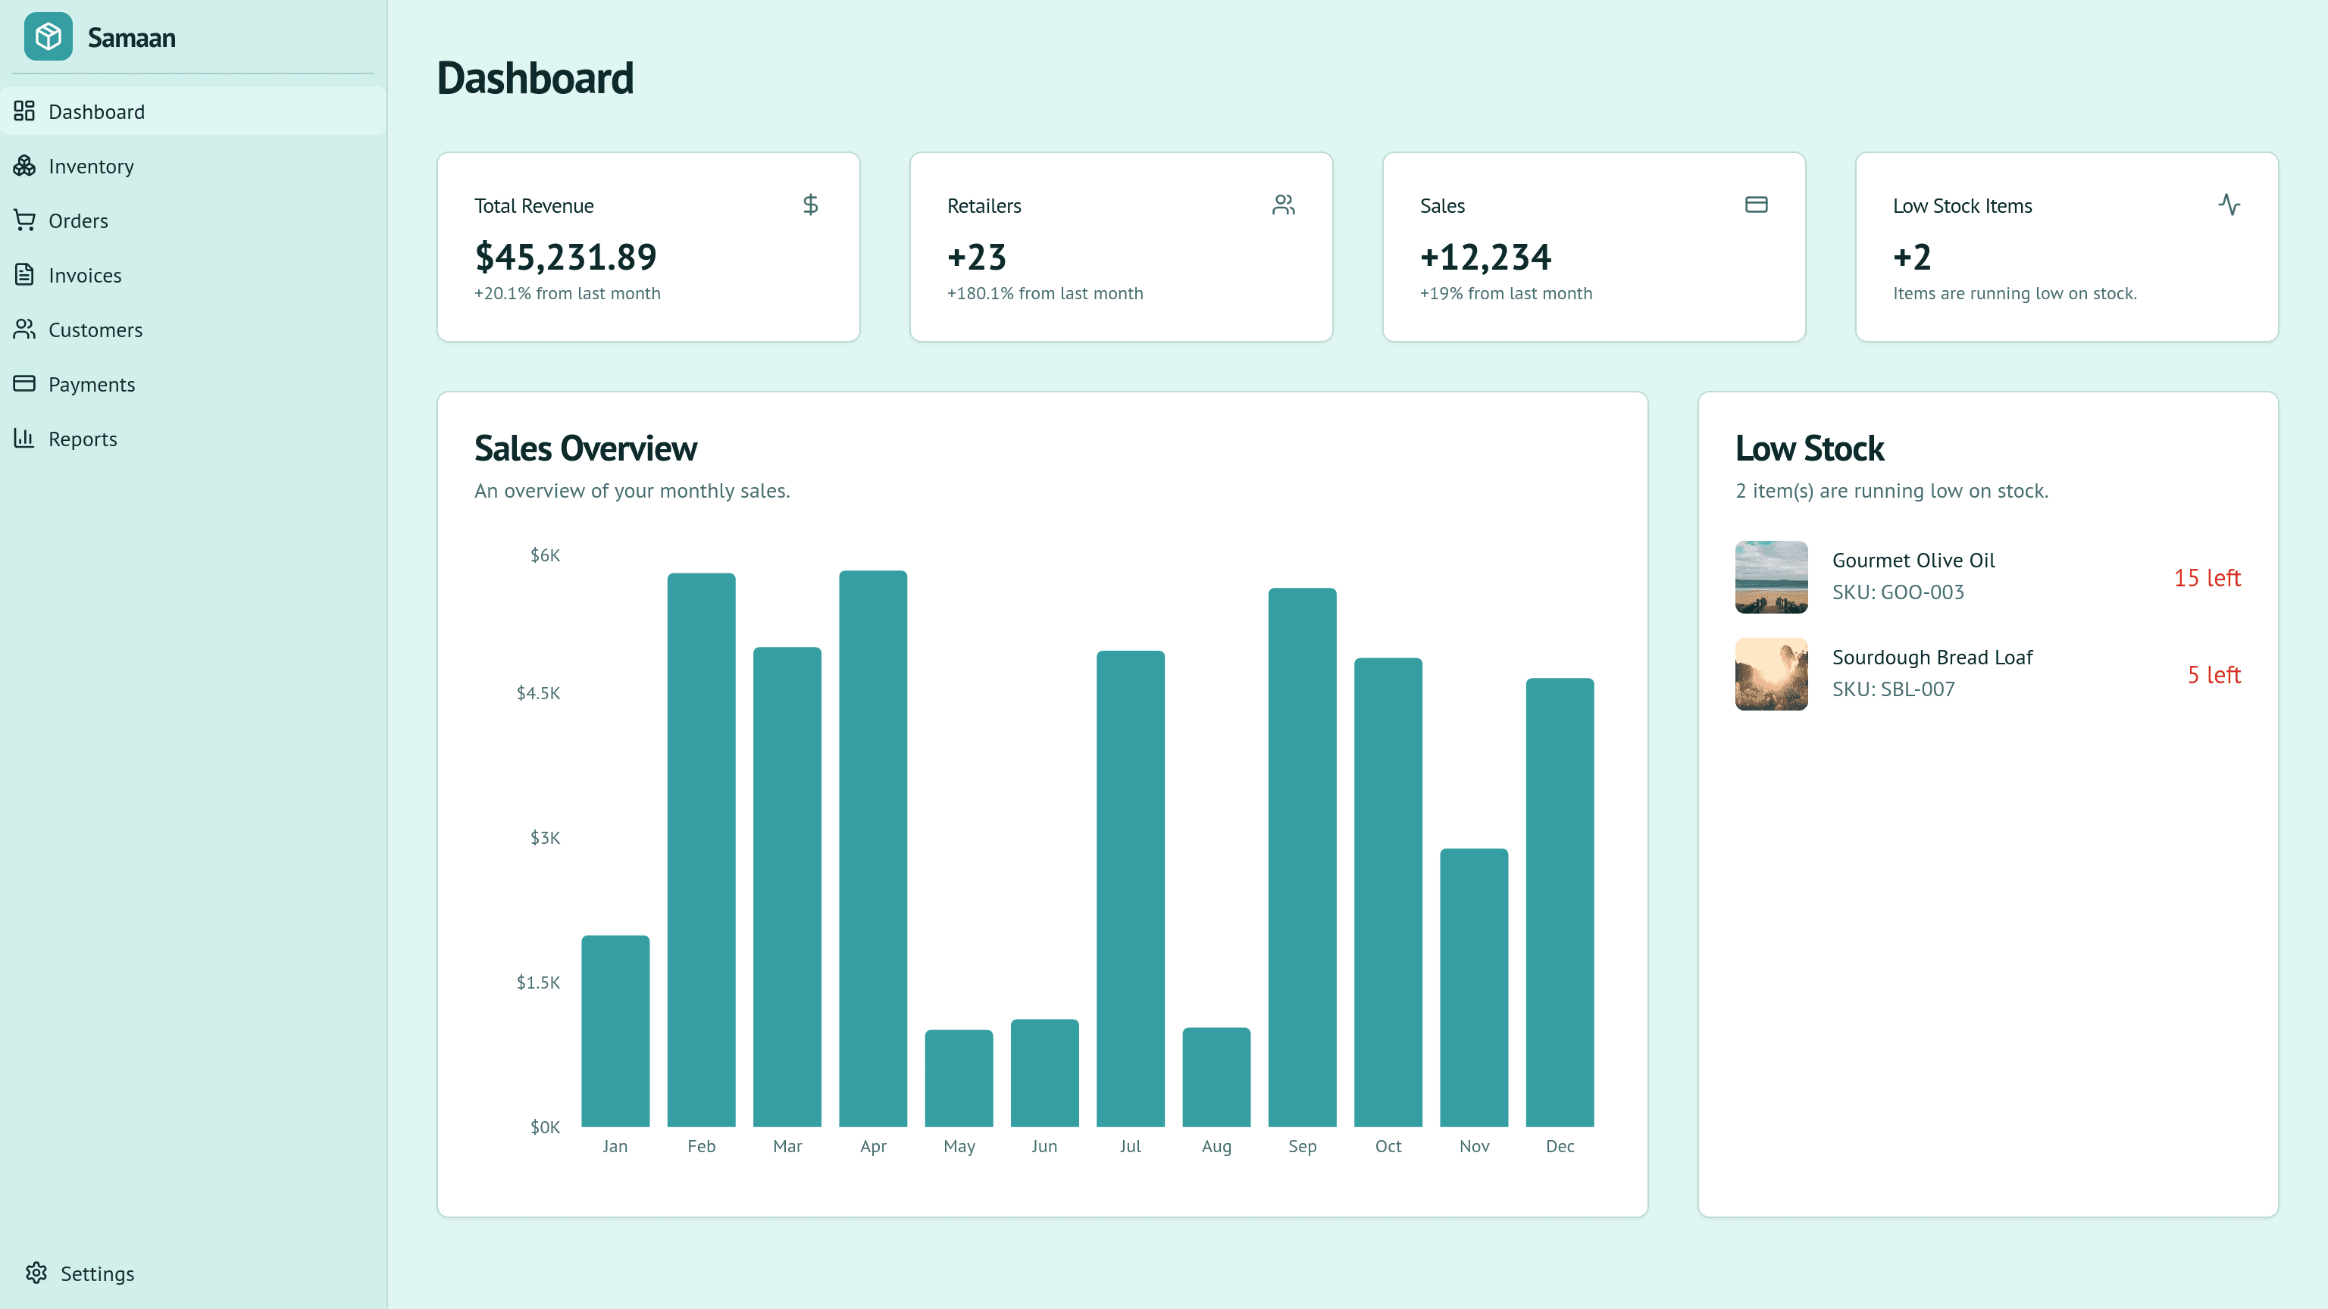This screenshot has width=2328, height=1309.
Task: Click the April bar in Sales Overview chart
Action: click(x=873, y=849)
